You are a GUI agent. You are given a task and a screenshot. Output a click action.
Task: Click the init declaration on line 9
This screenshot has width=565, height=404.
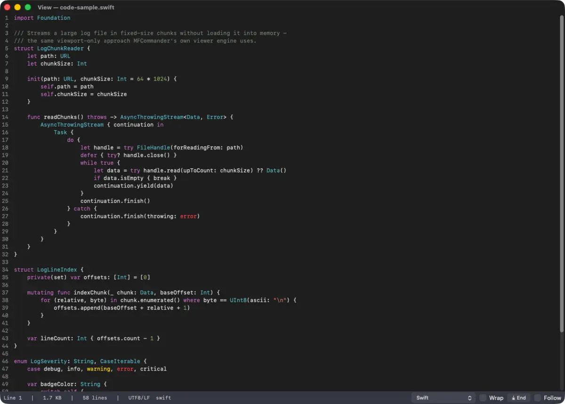point(102,79)
